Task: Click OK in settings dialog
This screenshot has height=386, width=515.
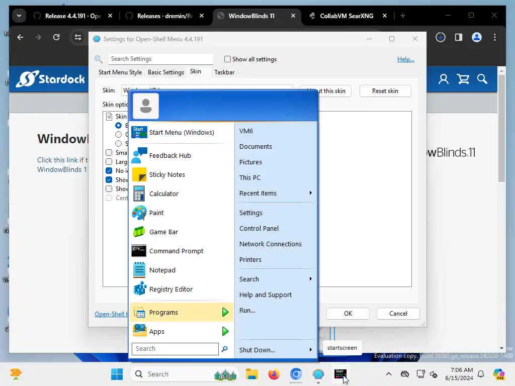Action: pos(348,314)
